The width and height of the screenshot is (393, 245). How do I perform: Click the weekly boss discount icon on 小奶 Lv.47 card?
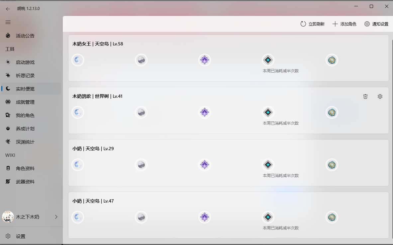(x=268, y=217)
